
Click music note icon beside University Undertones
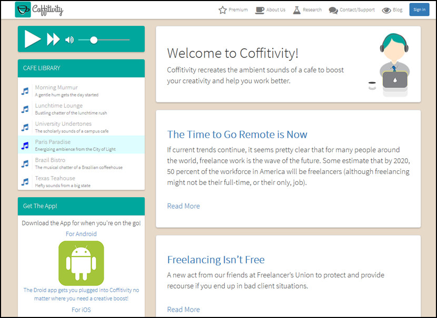coord(25,127)
